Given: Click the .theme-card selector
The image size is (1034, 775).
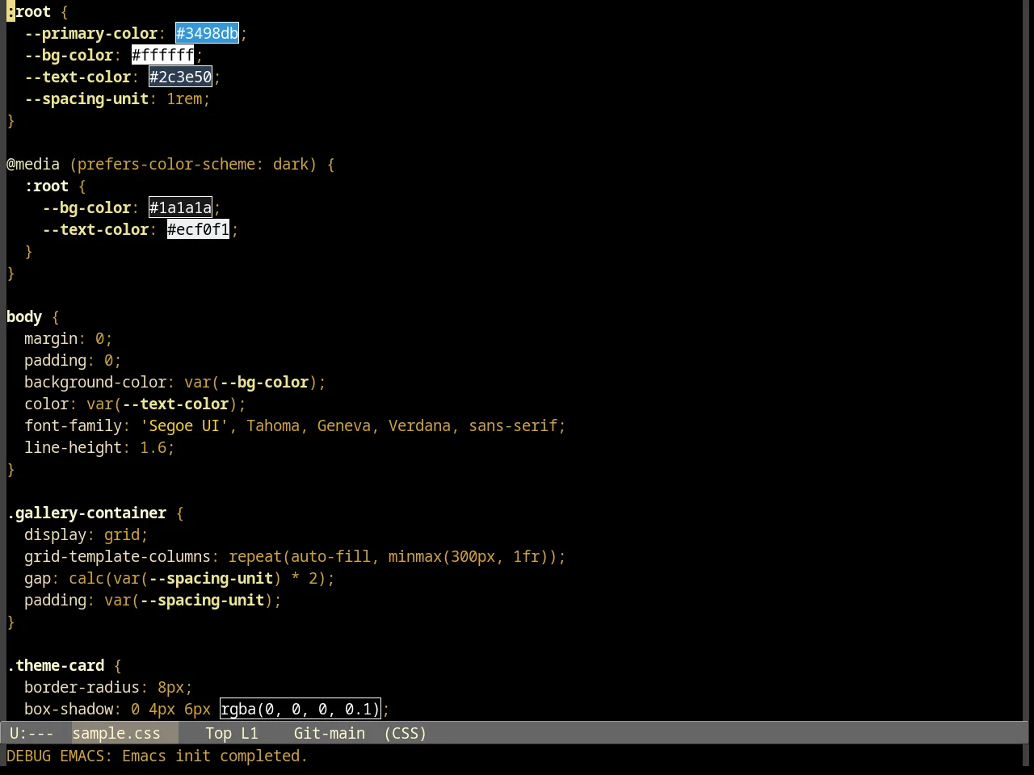Looking at the screenshot, I should [x=56, y=665].
